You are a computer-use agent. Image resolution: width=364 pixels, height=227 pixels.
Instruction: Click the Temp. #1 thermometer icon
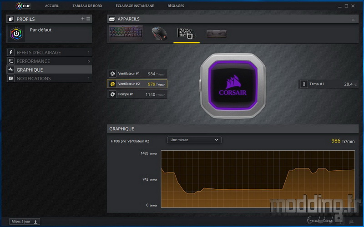pos(304,84)
